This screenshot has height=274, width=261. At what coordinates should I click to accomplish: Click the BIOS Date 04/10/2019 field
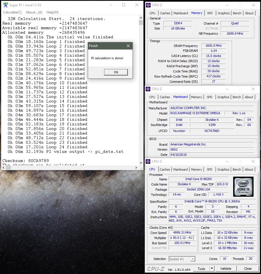coord(212,155)
